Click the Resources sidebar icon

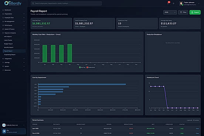pos(3,70)
